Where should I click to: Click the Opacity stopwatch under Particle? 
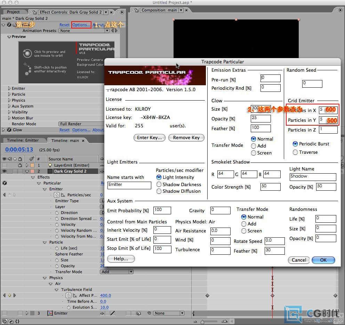coord(57,266)
